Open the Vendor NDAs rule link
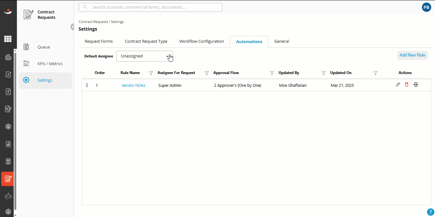 (133, 85)
